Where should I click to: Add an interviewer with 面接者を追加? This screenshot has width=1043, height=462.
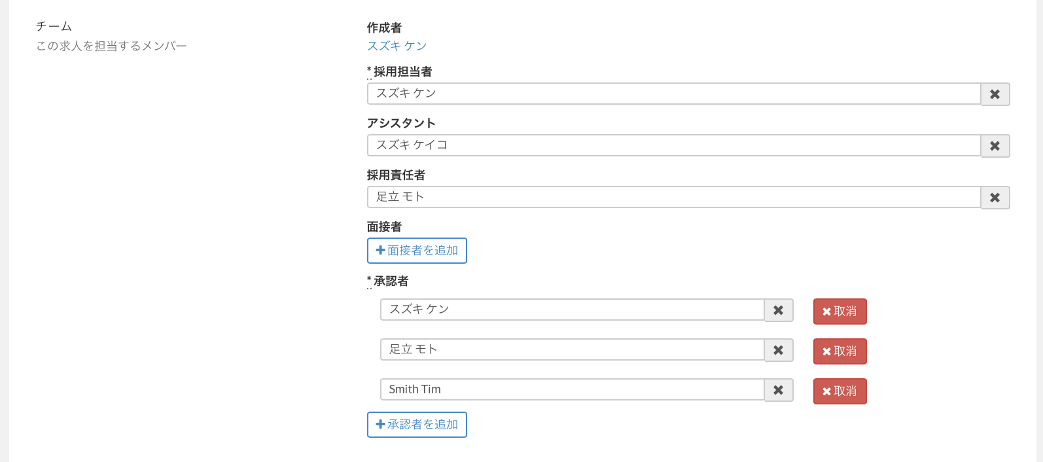[x=417, y=251]
